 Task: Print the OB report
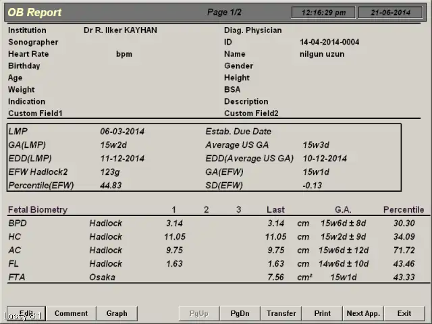point(323,313)
